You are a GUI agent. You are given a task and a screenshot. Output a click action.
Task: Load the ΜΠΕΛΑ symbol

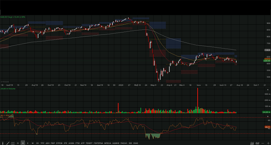coord(108,143)
